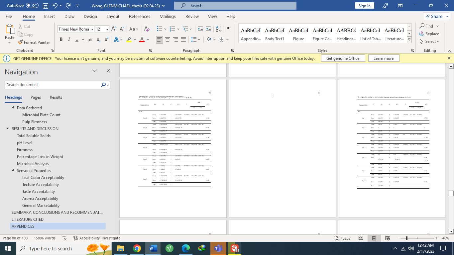Collapse the RESULTS AND DISCUSSION heading
The width and height of the screenshot is (454, 257).
point(8,128)
